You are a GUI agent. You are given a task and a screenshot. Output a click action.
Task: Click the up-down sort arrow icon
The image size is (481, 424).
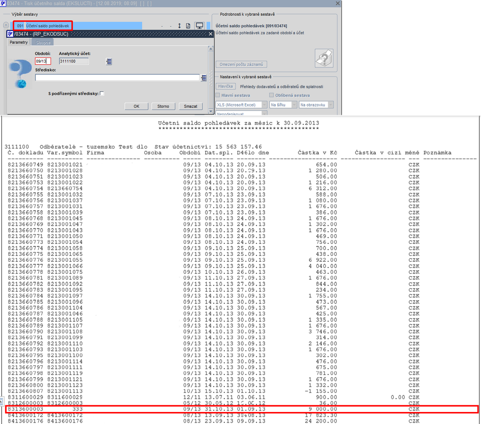(180, 26)
